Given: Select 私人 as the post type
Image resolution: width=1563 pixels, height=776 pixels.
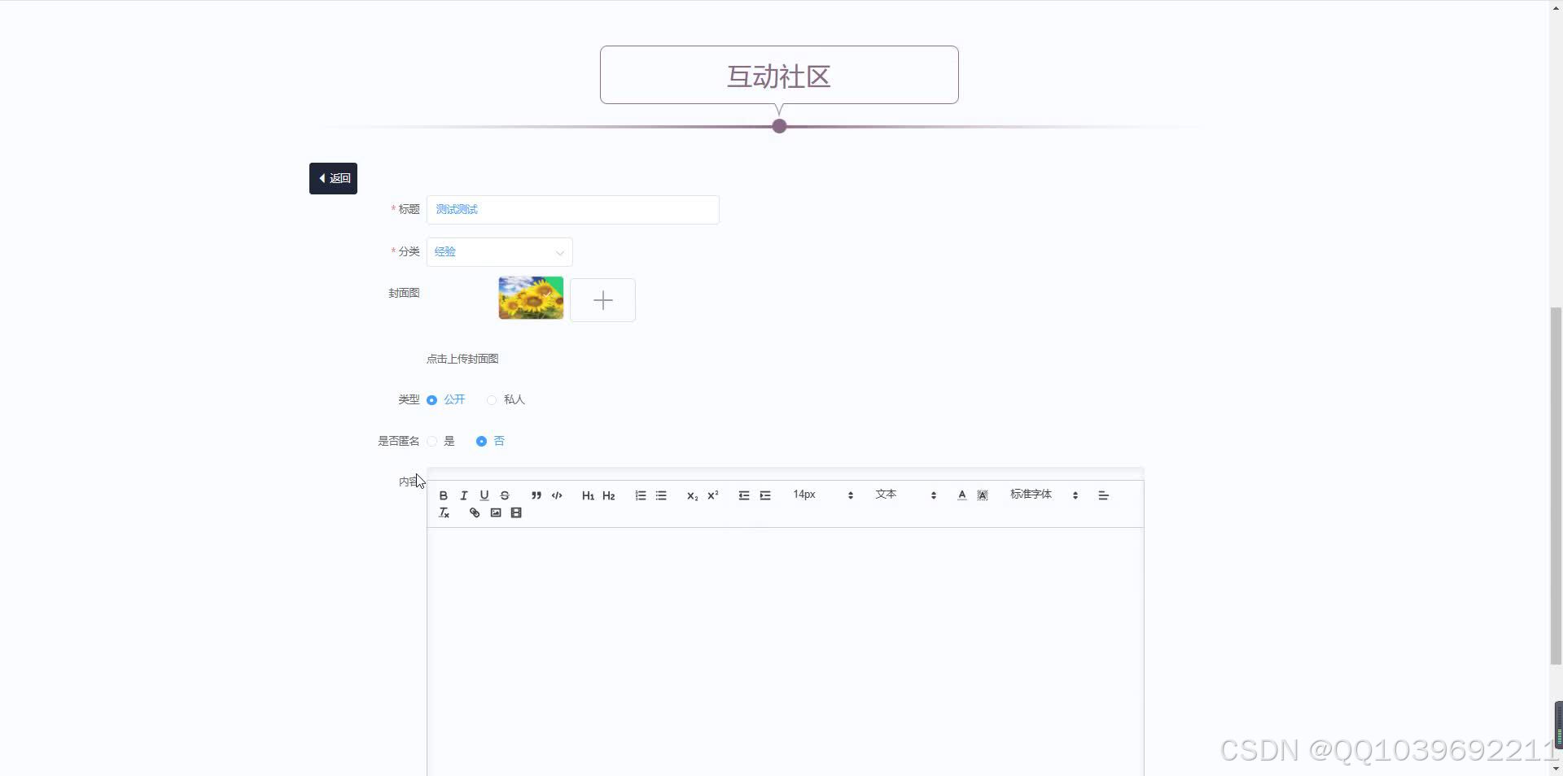Looking at the screenshot, I should [x=491, y=399].
